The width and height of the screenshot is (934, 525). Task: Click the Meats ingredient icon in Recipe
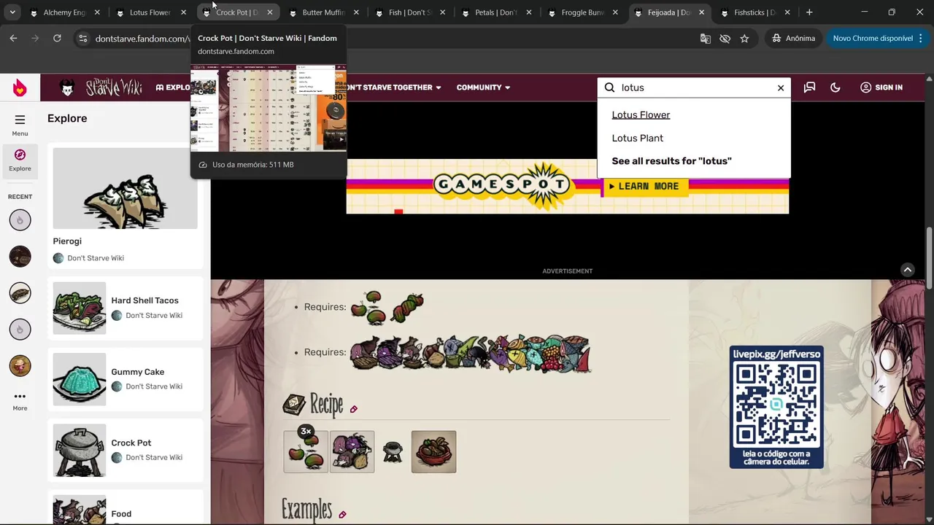click(352, 451)
